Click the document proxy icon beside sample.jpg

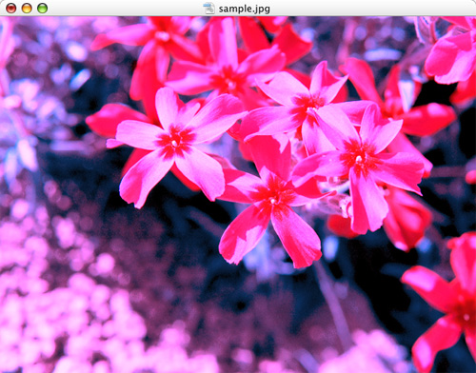209,9
